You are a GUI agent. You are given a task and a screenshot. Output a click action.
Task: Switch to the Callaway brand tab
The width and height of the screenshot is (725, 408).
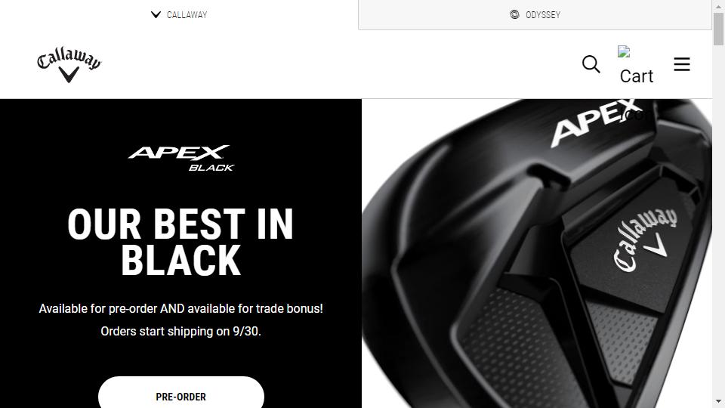pos(179,15)
